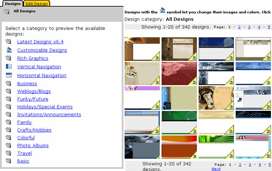This screenshot has height=171, width=272.
Task: Click the All Designs folder icon in header
Action: coord(7,12)
